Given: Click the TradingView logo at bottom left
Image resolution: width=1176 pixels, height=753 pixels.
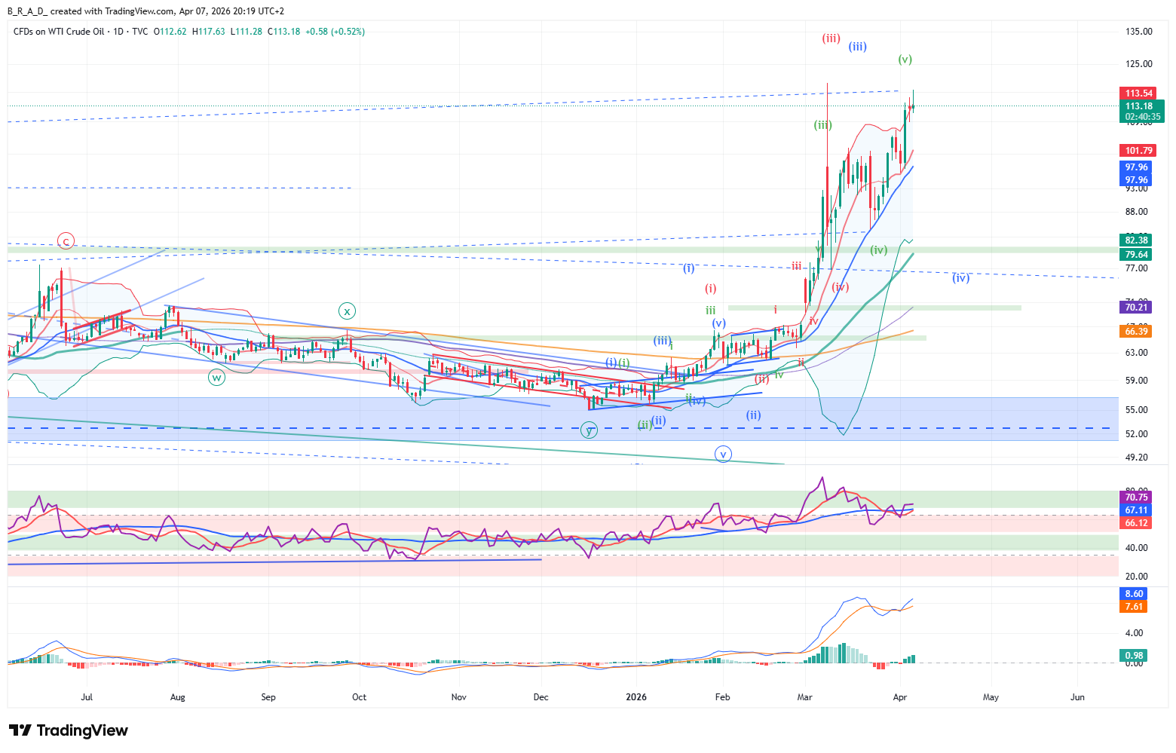Looking at the screenshot, I should coord(69,730).
